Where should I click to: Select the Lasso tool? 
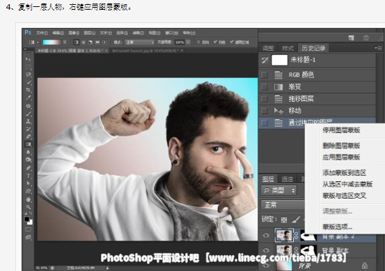tap(29, 75)
